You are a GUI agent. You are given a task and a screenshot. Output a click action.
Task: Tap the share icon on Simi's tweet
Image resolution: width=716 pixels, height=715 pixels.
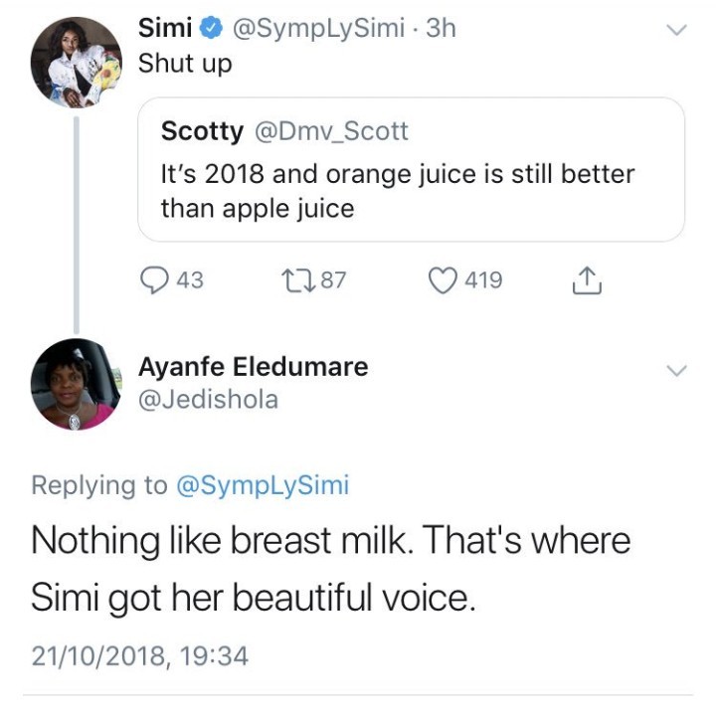pos(587,281)
